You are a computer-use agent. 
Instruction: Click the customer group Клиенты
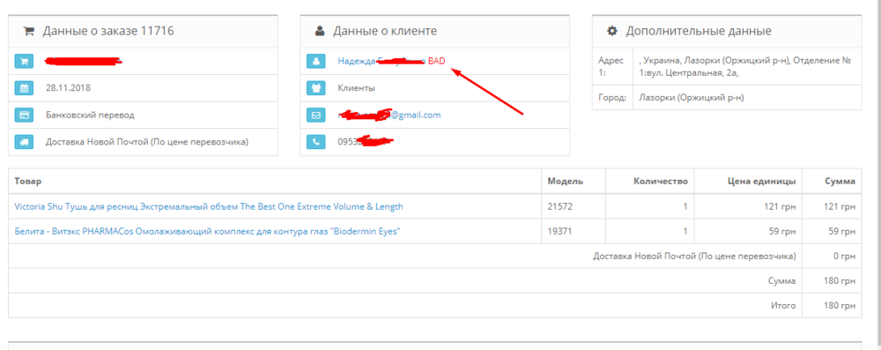coord(356,88)
